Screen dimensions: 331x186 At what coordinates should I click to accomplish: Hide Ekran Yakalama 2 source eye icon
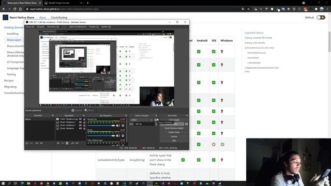click(x=80, y=125)
